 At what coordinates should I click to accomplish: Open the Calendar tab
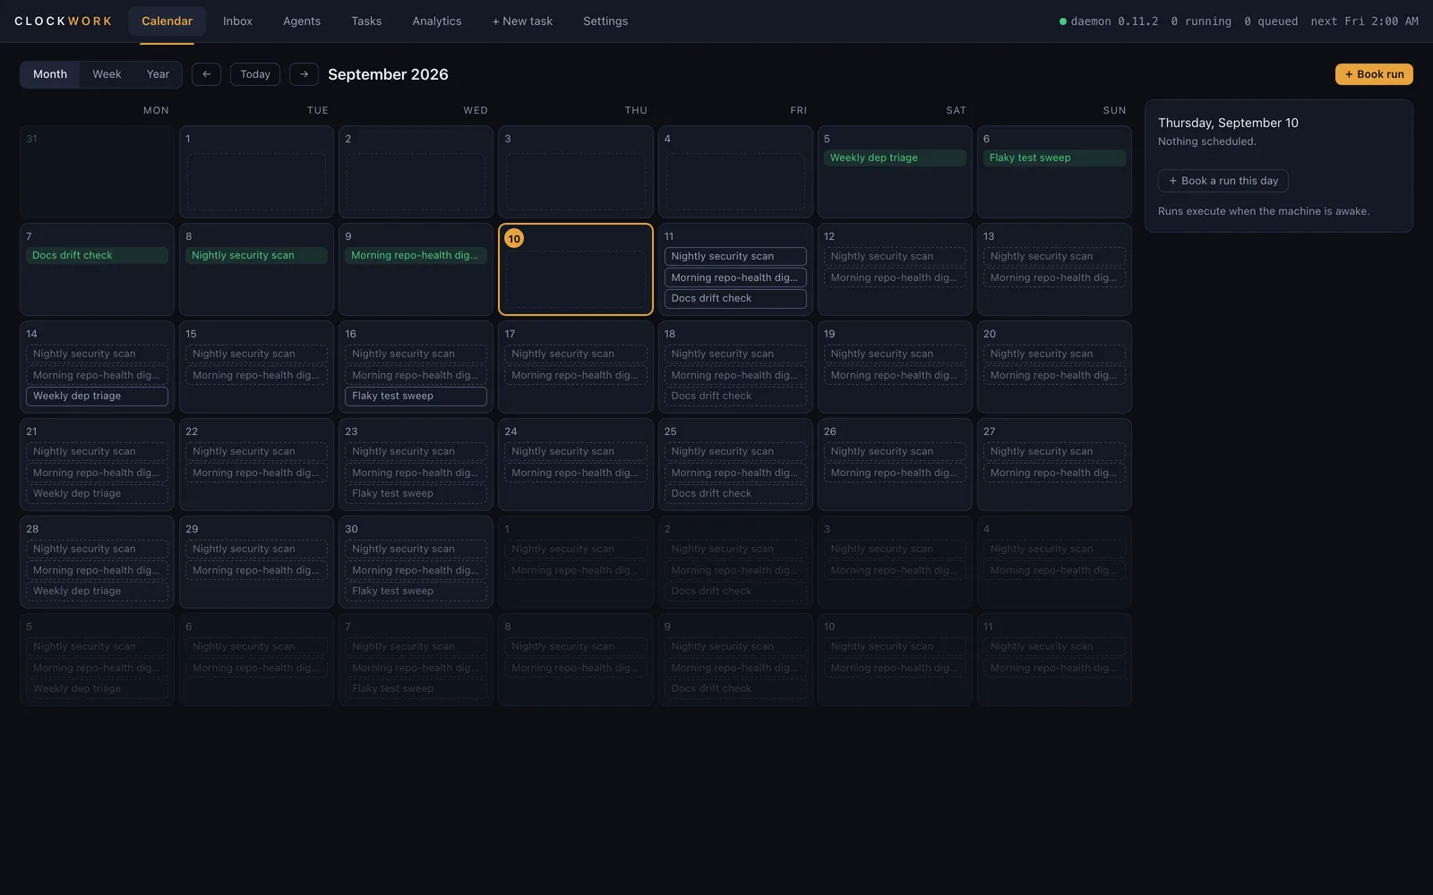coord(167,21)
